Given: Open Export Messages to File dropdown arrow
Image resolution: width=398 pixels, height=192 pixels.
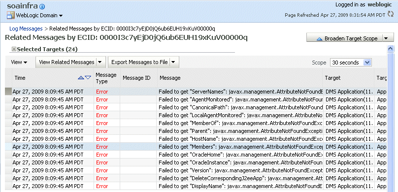Looking at the screenshot, I should [173, 62].
